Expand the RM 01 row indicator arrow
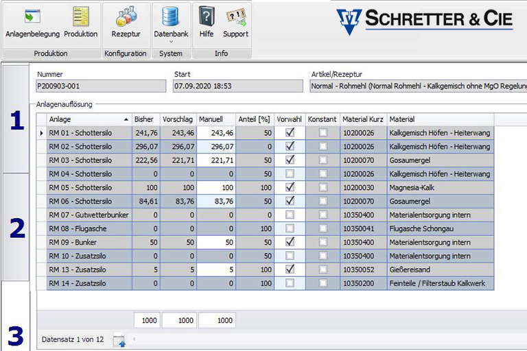Image resolution: width=527 pixels, height=351 pixels. point(40,133)
